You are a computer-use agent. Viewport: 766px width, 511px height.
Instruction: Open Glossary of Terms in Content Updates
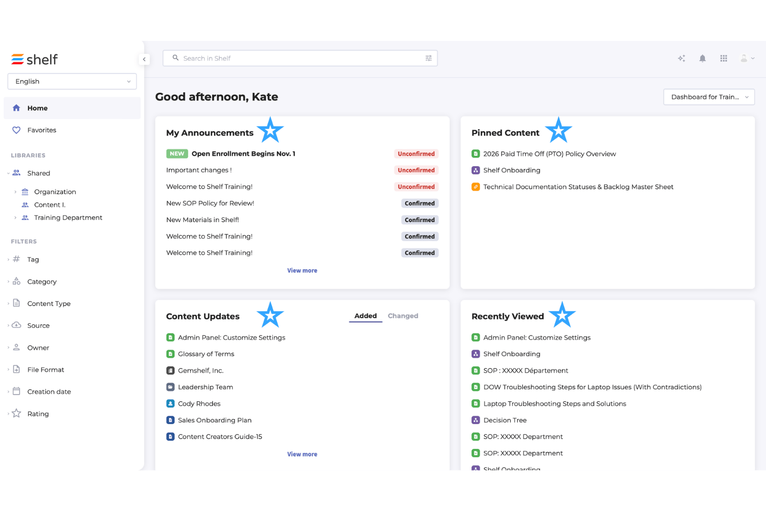point(206,354)
